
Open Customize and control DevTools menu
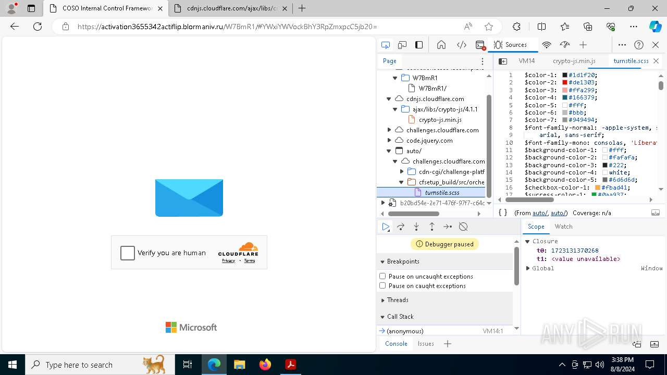coord(622,45)
